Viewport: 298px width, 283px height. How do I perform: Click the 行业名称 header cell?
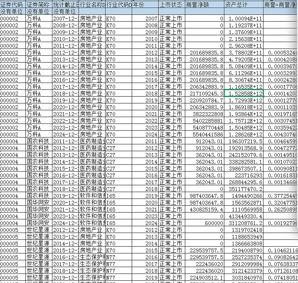click(x=92, y=5)
